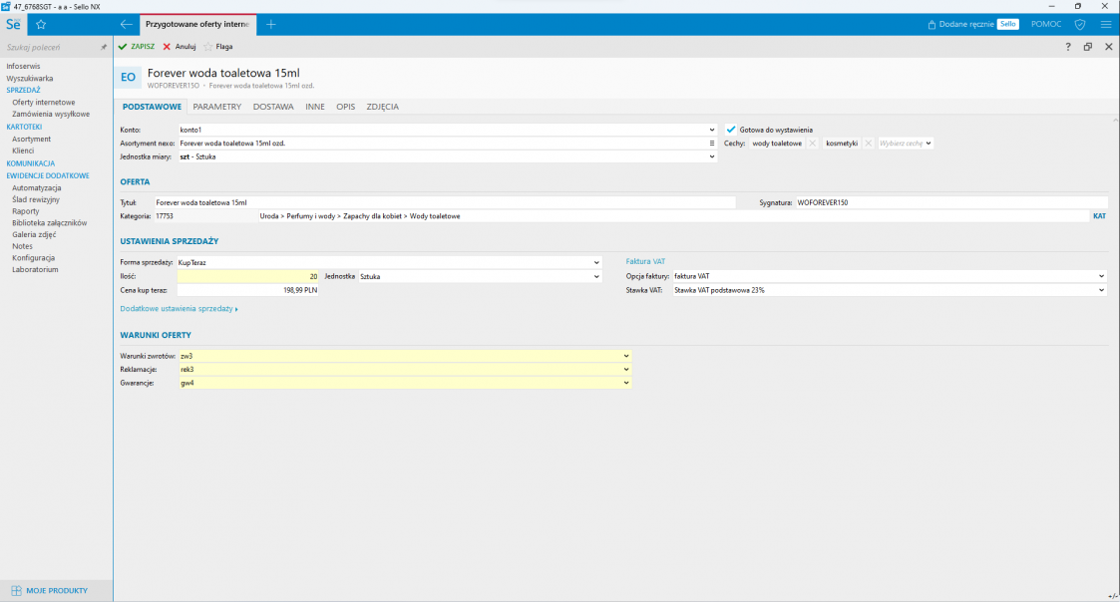Open 'Oferty internetowe' in the sidebar
This screenshot has height=602, width=1120.
click(43, 102)
